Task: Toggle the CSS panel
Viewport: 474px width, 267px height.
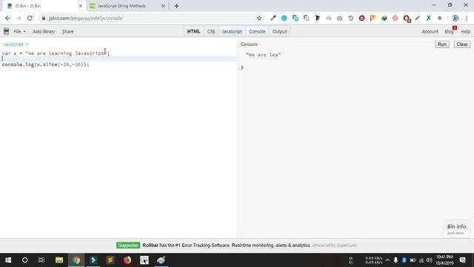Action: (211, 31)
